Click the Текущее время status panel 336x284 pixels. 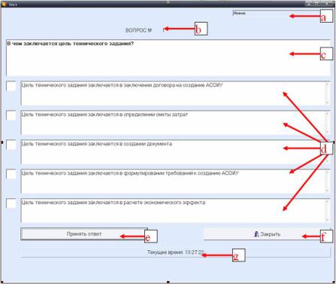tap(175, 252)
